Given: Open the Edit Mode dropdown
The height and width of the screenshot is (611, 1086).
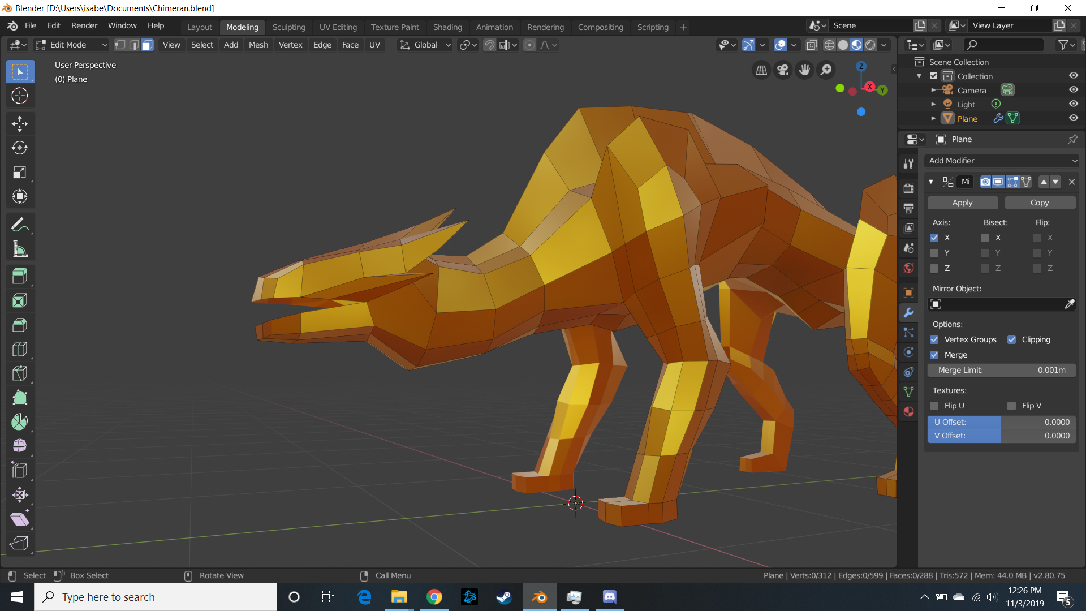Looking at the screenshot, I should pyautogui.click(x=71, y=45).
